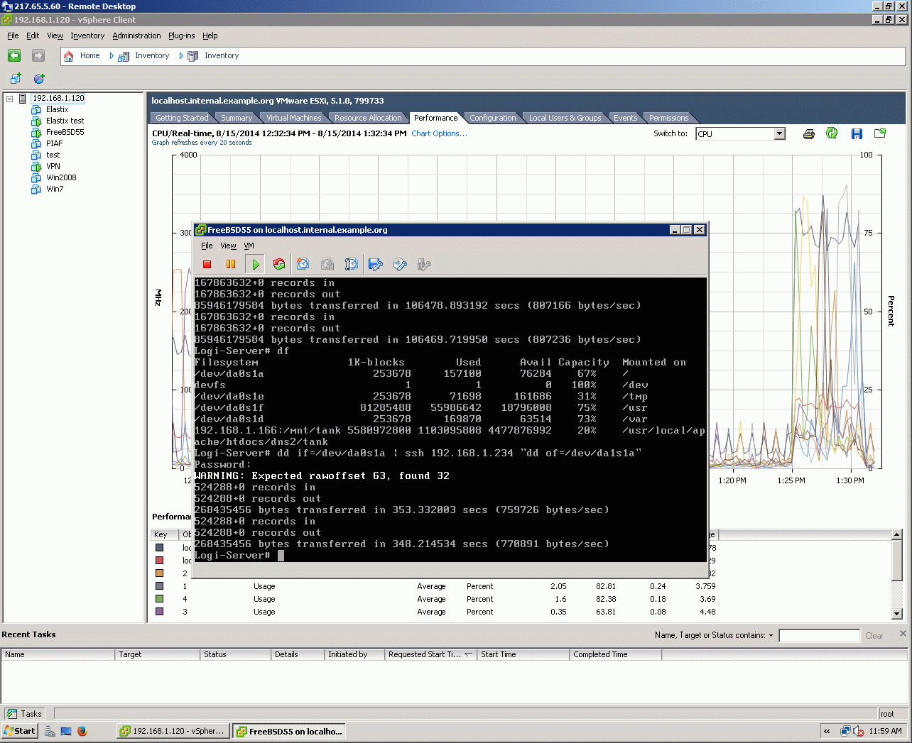
Task: Open the View menu in console window
Action: click(x=228, y=246)
